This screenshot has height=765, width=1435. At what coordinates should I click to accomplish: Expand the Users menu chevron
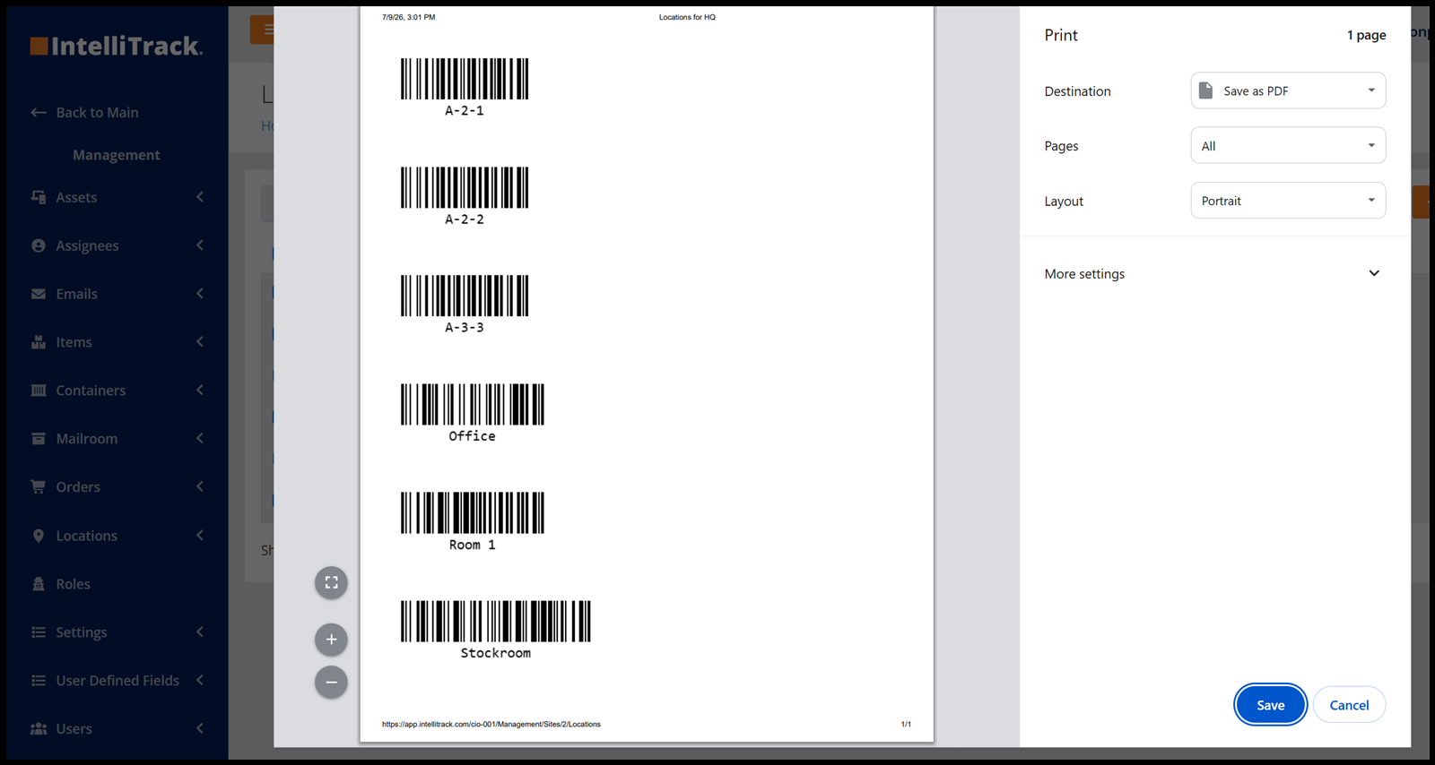coord(200,729)
